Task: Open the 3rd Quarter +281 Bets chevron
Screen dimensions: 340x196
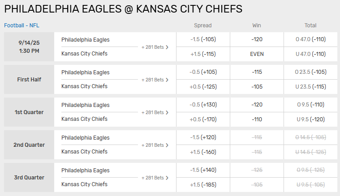Action: pos(167,178)
